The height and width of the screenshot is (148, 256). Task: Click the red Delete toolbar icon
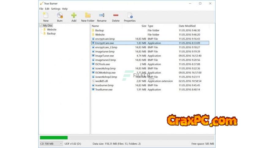(116, 15)
